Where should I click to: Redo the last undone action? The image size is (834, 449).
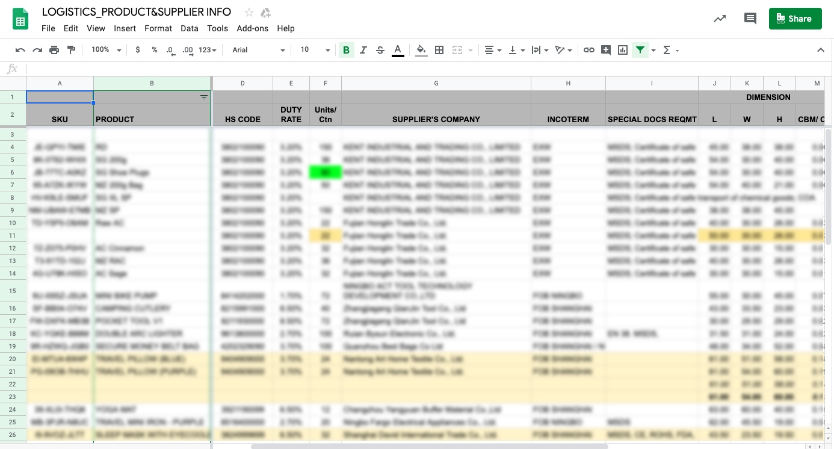(x=37, y=50)
